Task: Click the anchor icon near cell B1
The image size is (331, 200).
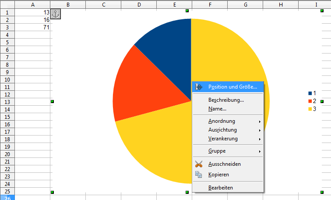Action: pyautogui.click(x=56, y=14)
